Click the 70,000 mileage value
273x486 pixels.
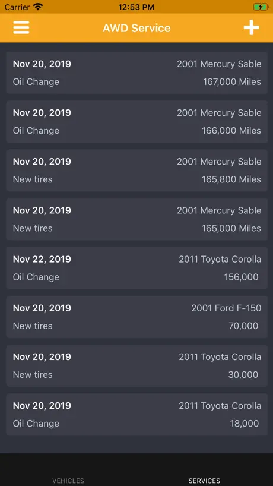pyautogui.click(x=243, y=326)
